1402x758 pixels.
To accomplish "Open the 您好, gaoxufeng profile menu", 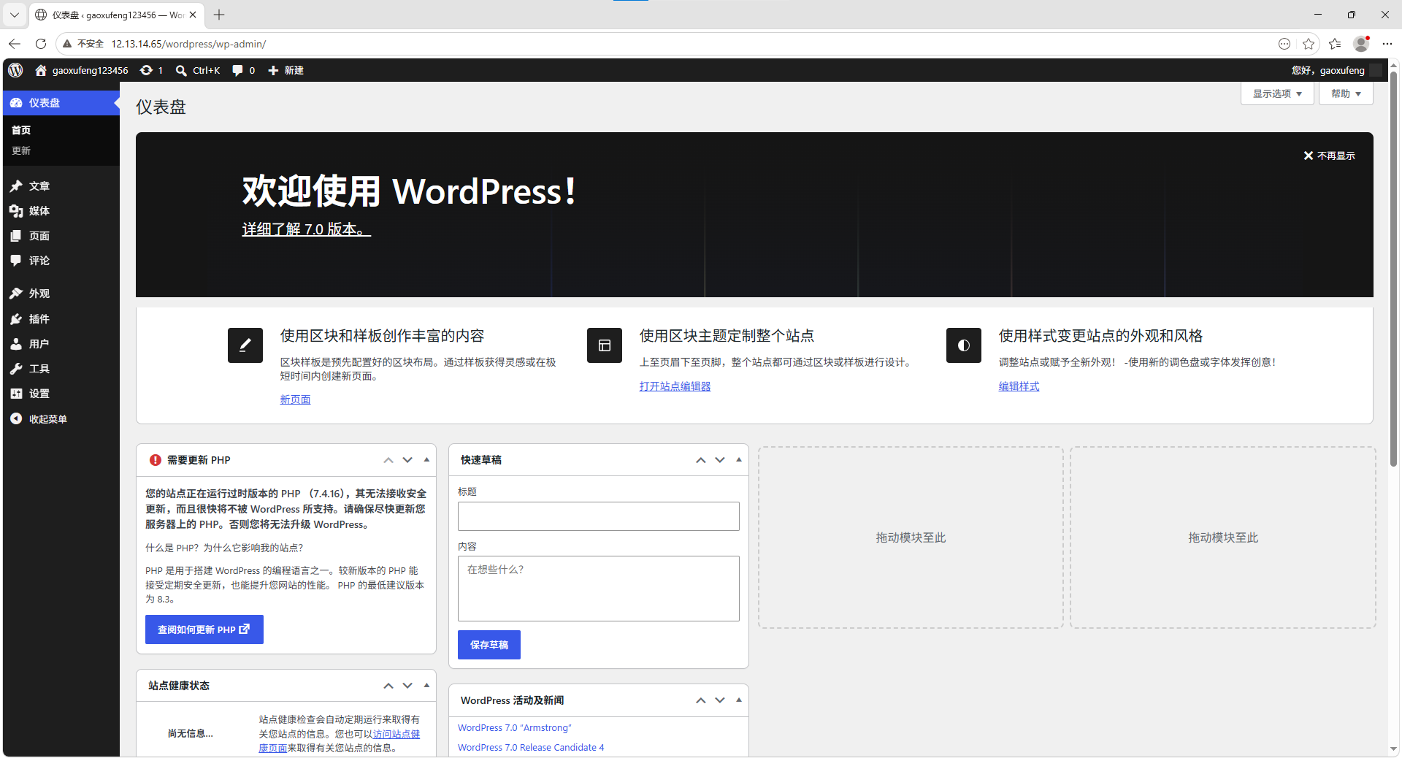I will (x=1336, y=70).
